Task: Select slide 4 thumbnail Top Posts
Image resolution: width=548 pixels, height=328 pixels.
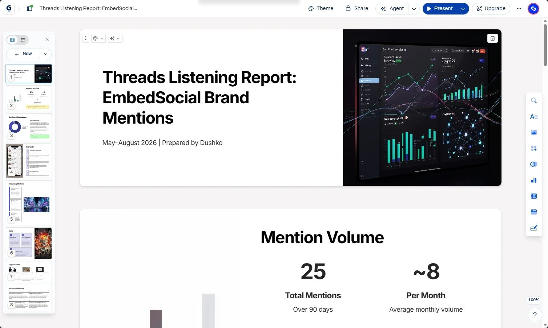Action: click(x=29, y=161)
